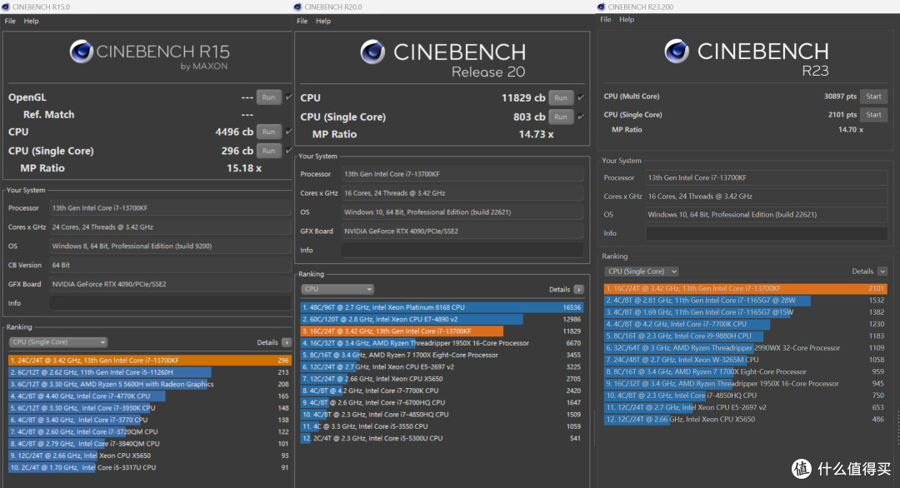Select R23 ranking row Xeon W-3265M
The width and height of the screenshot is (900, 488).
[746, 360]
